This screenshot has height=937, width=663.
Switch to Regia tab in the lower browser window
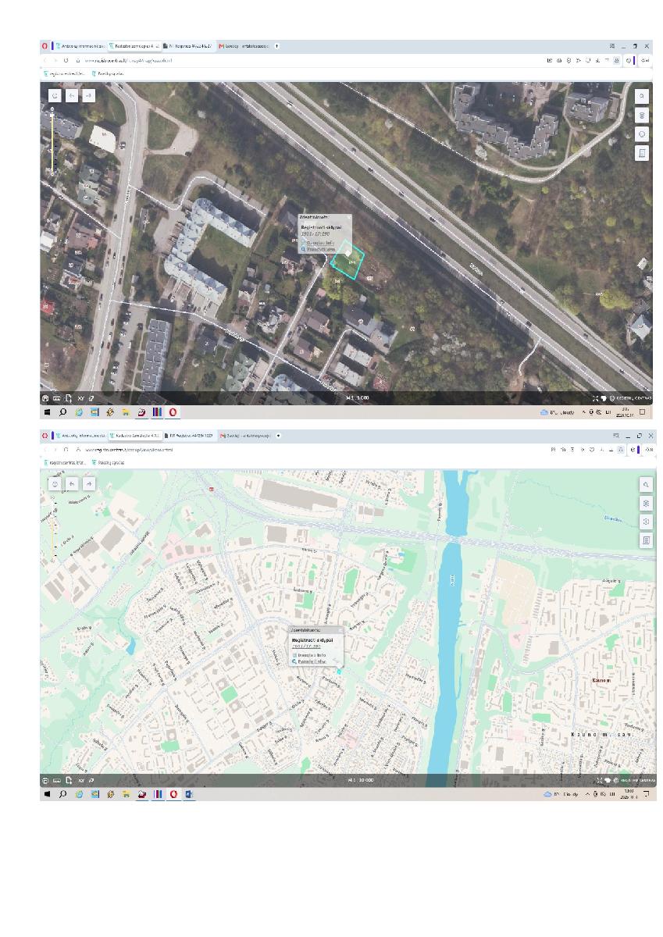coord(187,436)
